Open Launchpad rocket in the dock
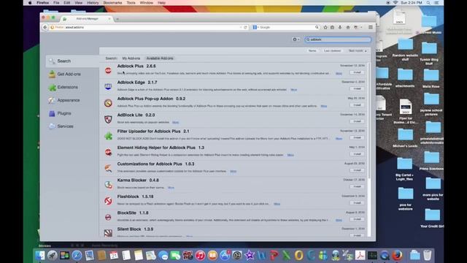 [x=52, y=255]
